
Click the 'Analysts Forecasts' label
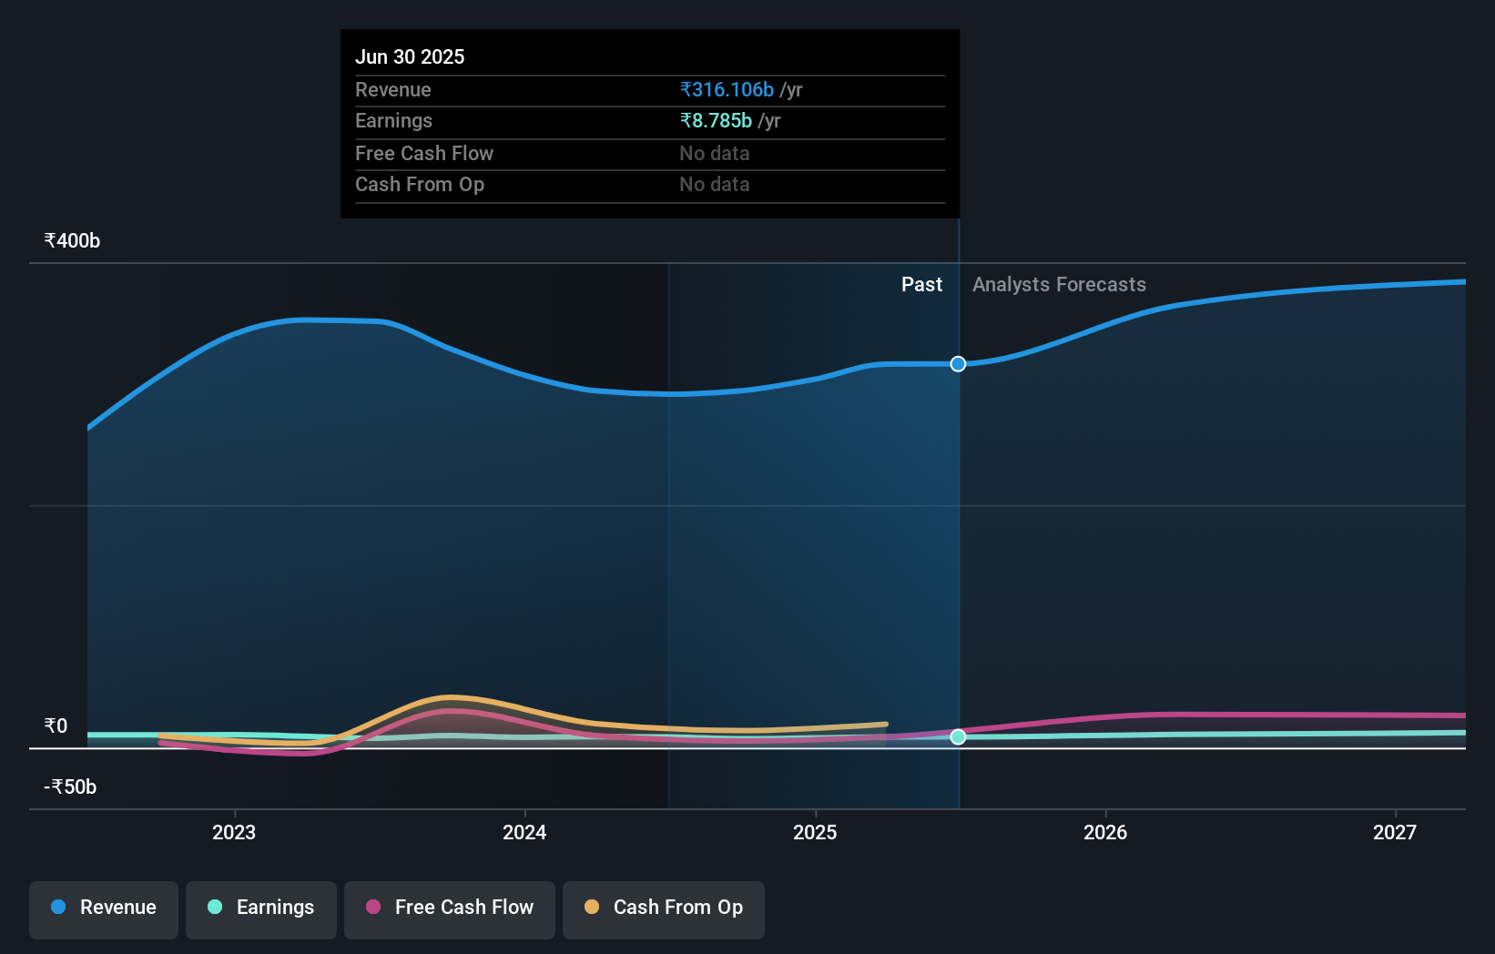tap(1059, 285)
